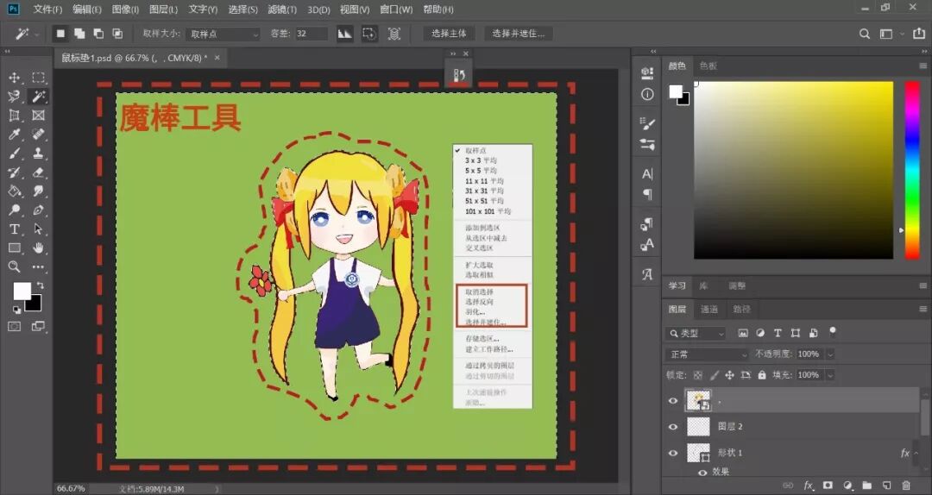Screen dimensions: 932x495
Task: Select the Dodge tool
Action: pos(15,210)
